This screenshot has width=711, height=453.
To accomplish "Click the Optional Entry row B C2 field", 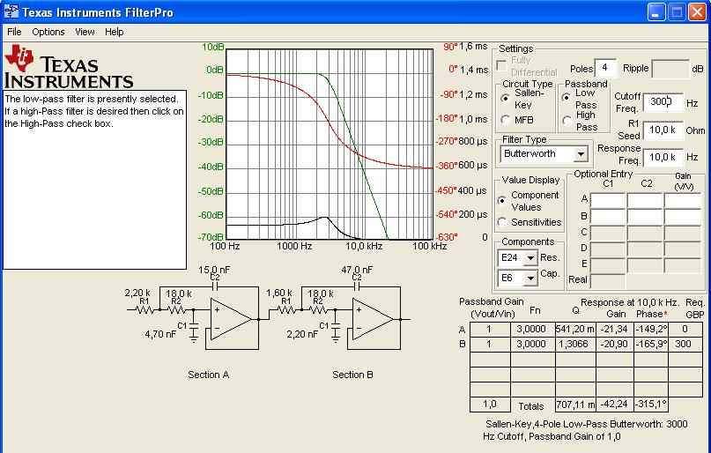I will [x=645, y=216].
